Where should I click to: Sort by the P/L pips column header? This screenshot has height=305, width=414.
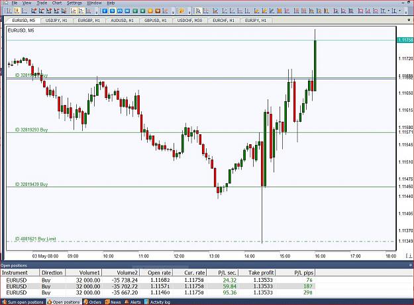tap(295, 273)
